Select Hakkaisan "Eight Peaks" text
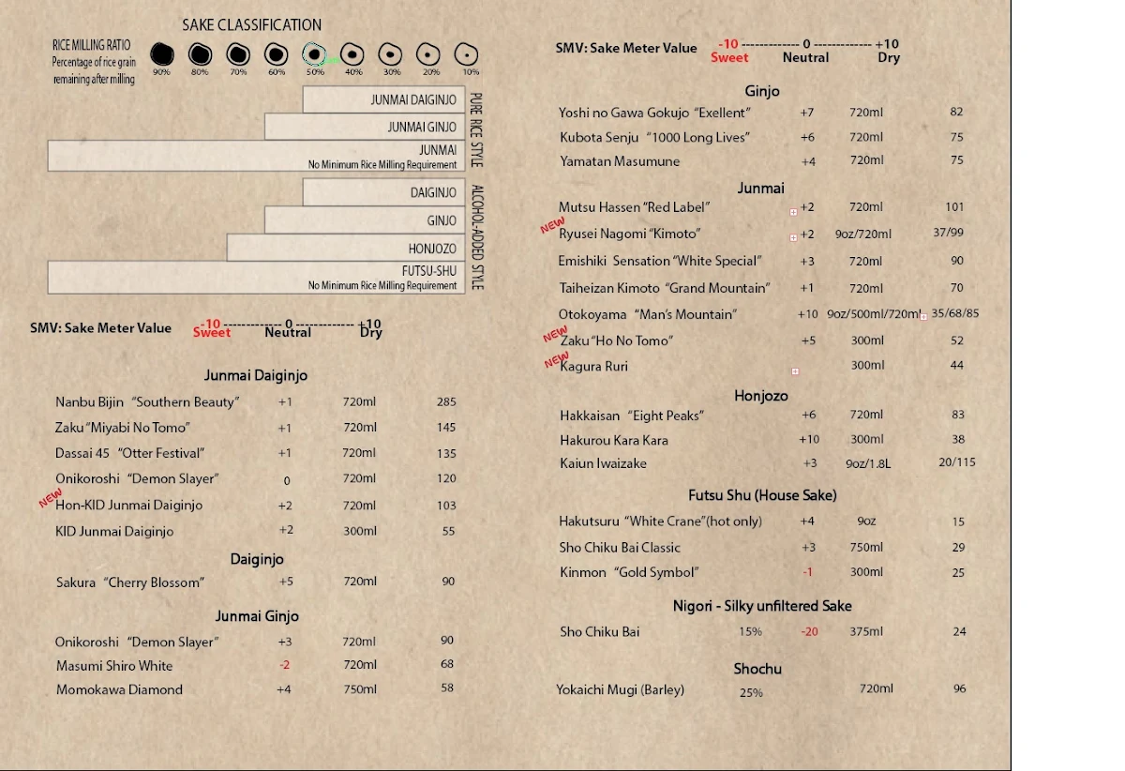Image resolution: width=1125 pixels, height=771 pixels. point(632,416)
